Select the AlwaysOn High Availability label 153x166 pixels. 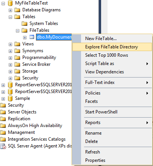pos(35,126)
